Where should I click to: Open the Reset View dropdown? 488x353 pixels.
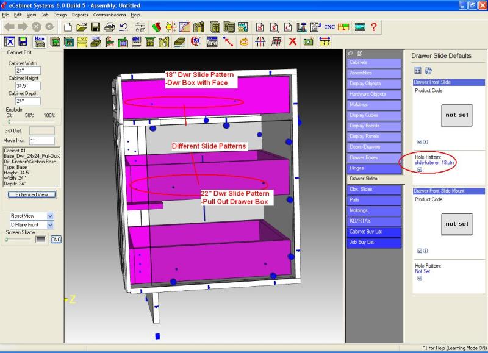pyautogui.click(x=50, y=216)
